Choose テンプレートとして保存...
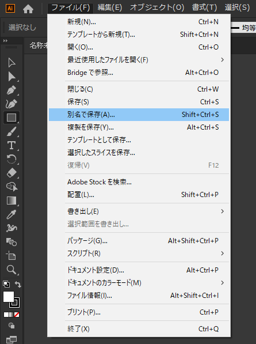Screen dimensions: 256x344 pos(139,140)
